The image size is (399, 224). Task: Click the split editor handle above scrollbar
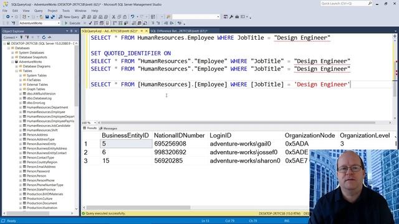(395, 36)
